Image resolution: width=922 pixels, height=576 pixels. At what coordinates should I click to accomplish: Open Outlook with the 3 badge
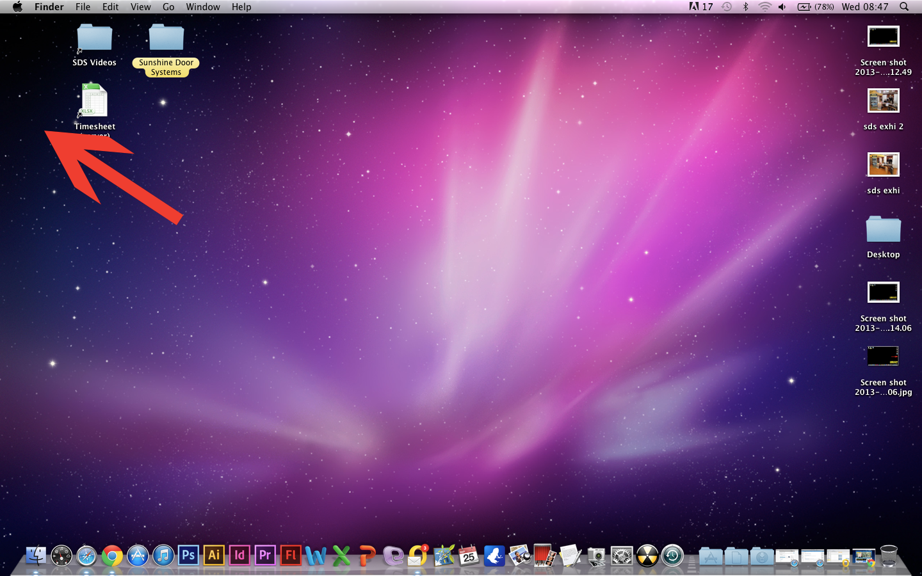417,556
